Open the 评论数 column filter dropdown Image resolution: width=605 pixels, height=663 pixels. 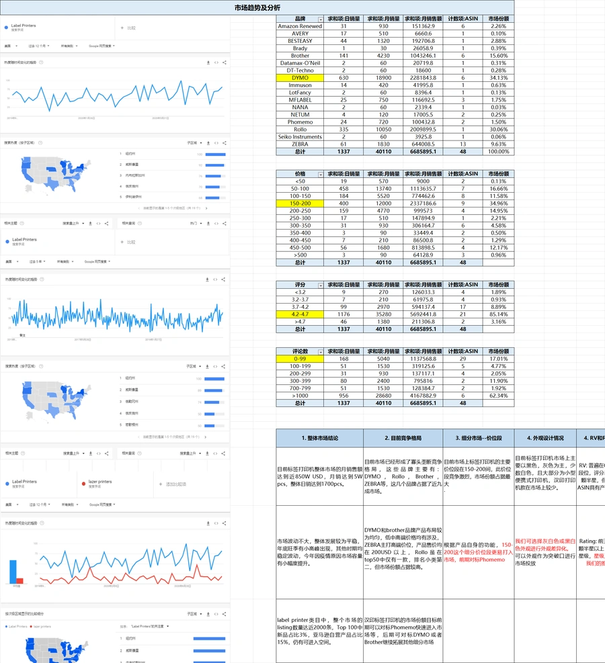point(321,352)
